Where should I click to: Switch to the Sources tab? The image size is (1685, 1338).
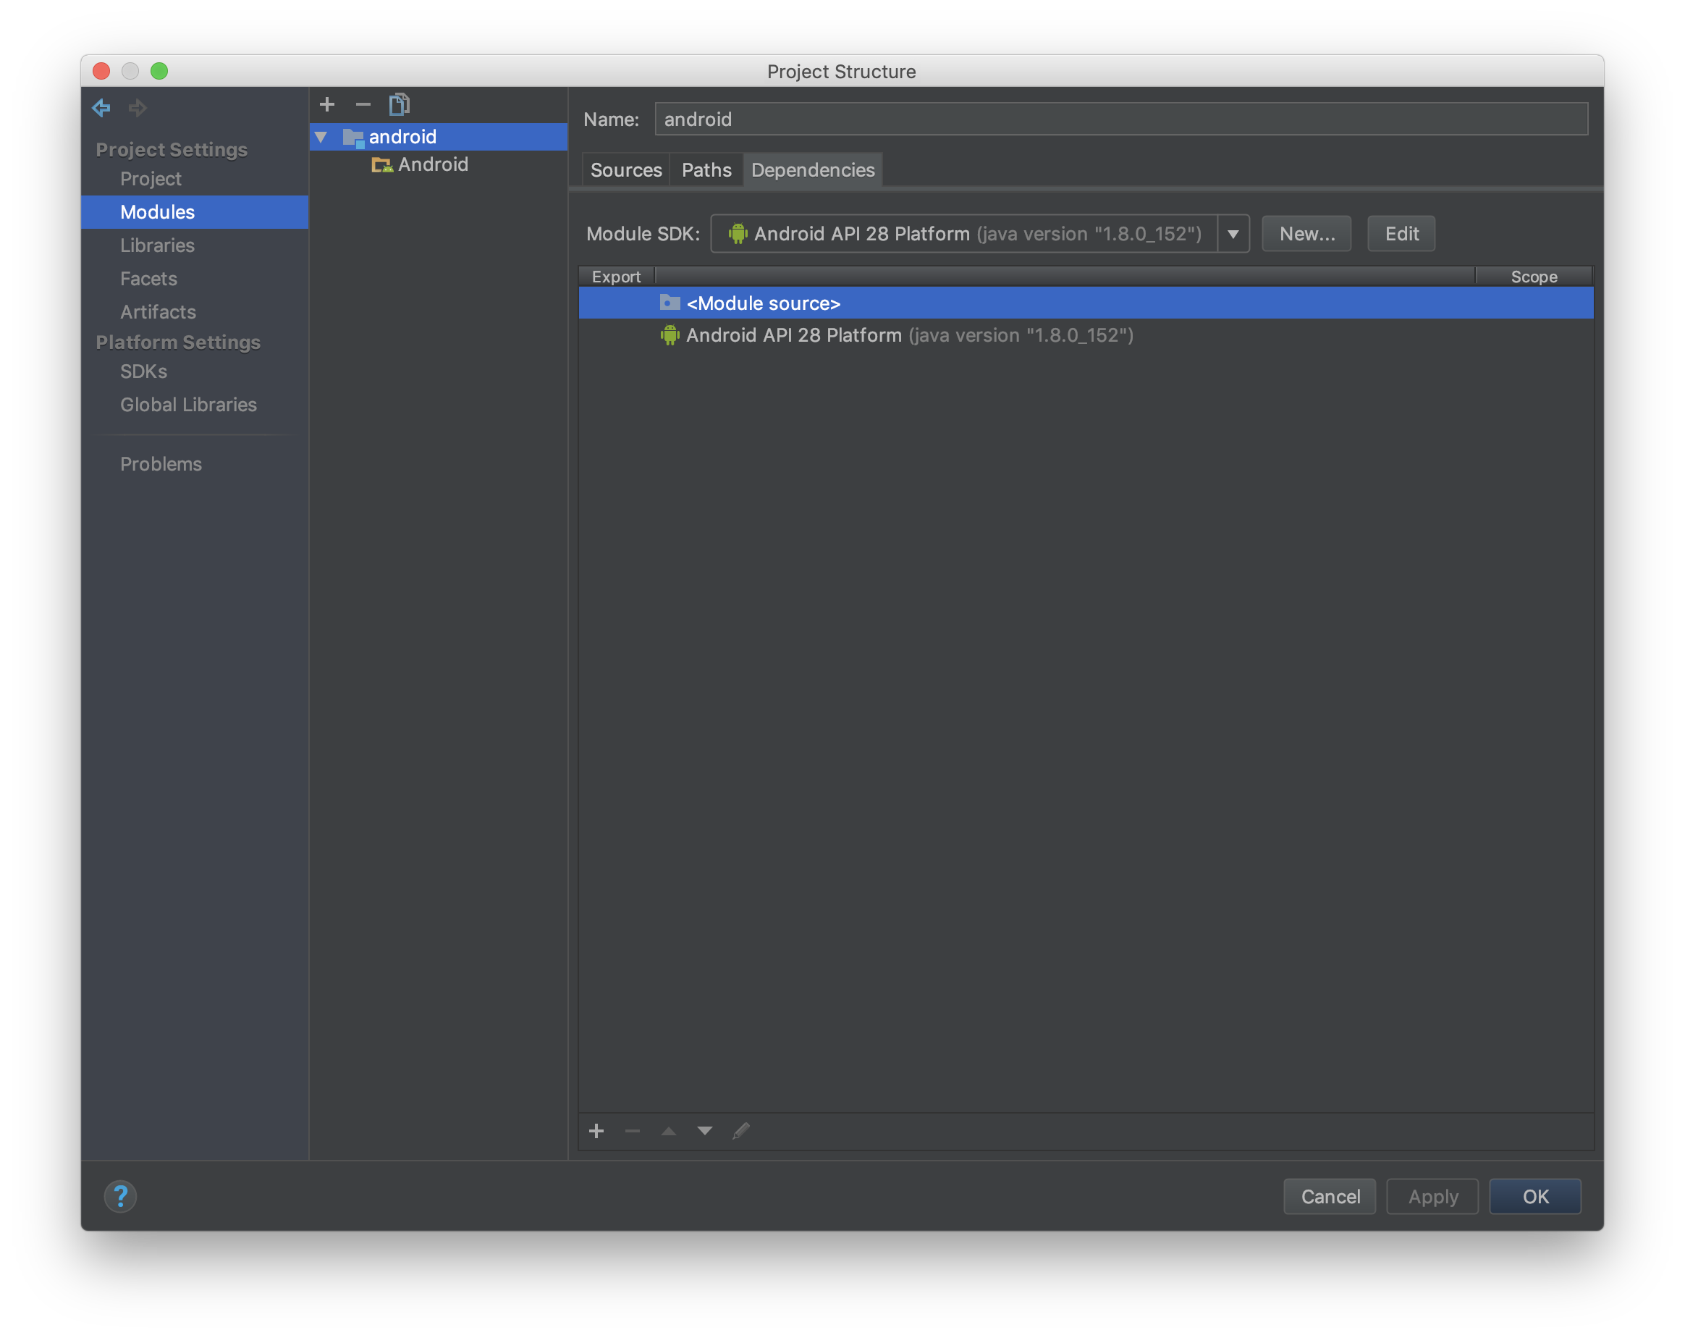[626, 169]
